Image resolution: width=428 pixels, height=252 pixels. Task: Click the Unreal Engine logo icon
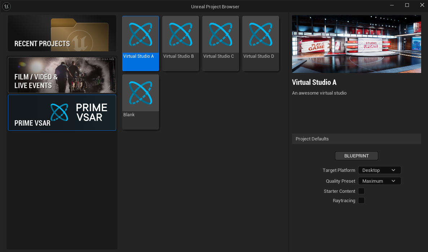[x=6, y=6]
